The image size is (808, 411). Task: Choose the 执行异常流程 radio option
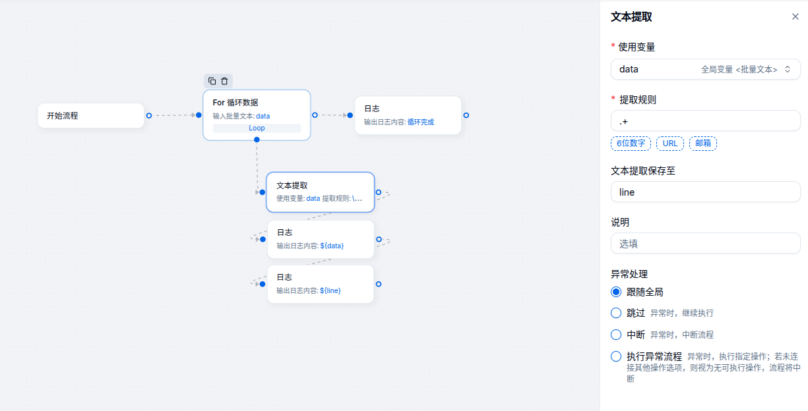616,356
